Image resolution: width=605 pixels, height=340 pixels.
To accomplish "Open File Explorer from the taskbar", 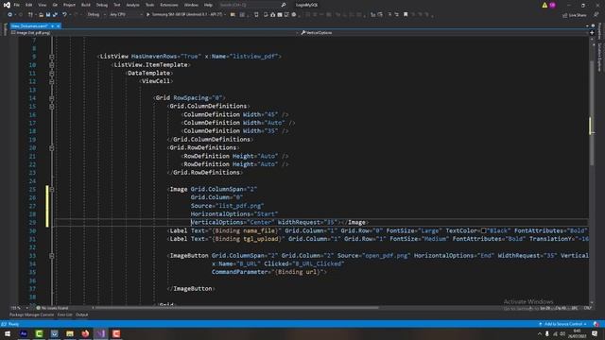I will pos(70,333).
